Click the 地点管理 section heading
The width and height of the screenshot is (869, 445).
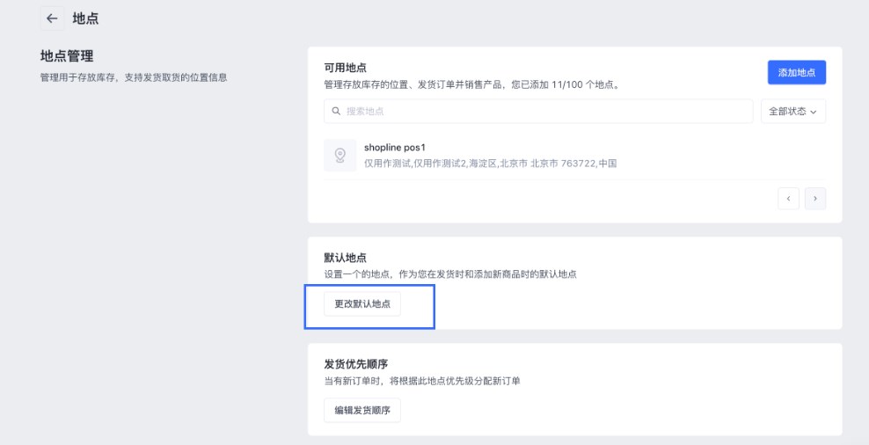pos(67,56)
